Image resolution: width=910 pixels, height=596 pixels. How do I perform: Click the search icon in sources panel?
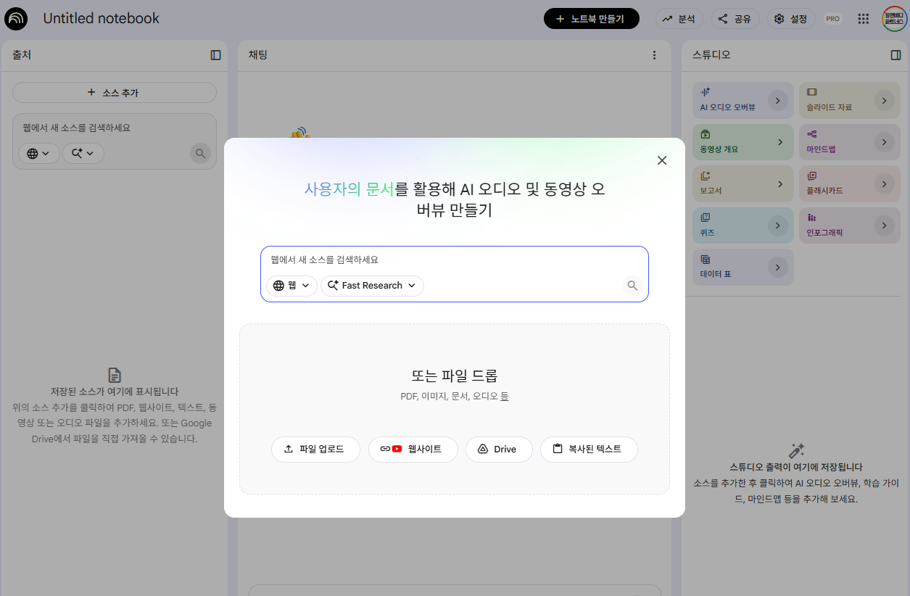(x=201, y=153)
